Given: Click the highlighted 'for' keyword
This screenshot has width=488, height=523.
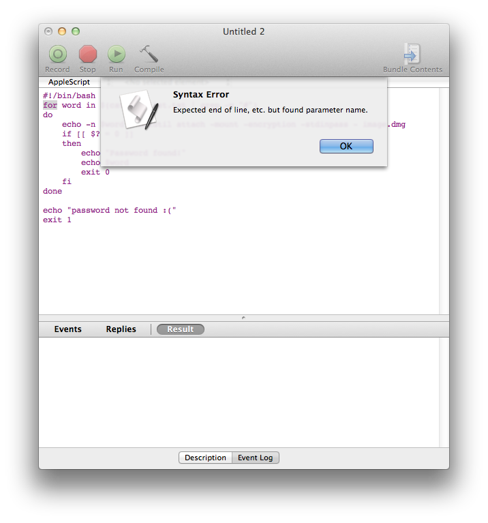Looking at the screenshot, I should coord(50,106).
